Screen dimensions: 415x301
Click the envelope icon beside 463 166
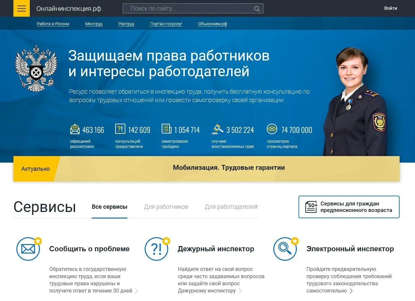click(75, 129)
